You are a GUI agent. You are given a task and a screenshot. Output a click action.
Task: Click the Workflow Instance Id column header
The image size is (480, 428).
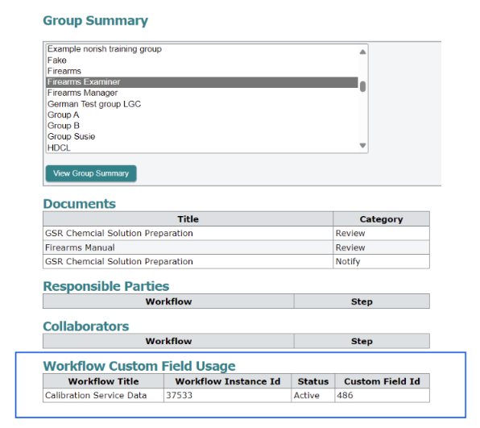coord(227,381)
